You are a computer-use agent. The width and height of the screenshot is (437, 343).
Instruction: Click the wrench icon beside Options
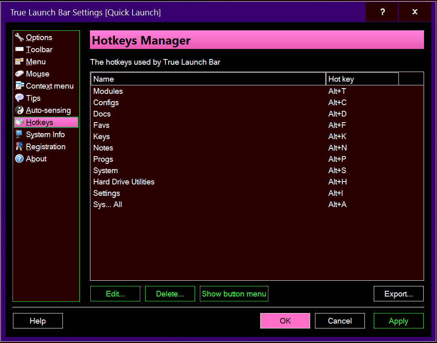(19, 38)
